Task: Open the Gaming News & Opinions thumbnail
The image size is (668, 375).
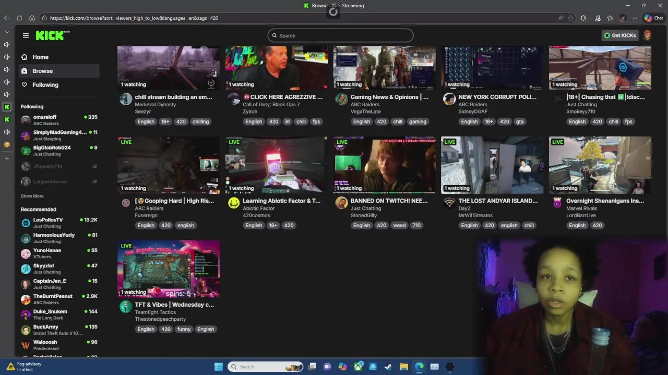Action: pos(384,68)
